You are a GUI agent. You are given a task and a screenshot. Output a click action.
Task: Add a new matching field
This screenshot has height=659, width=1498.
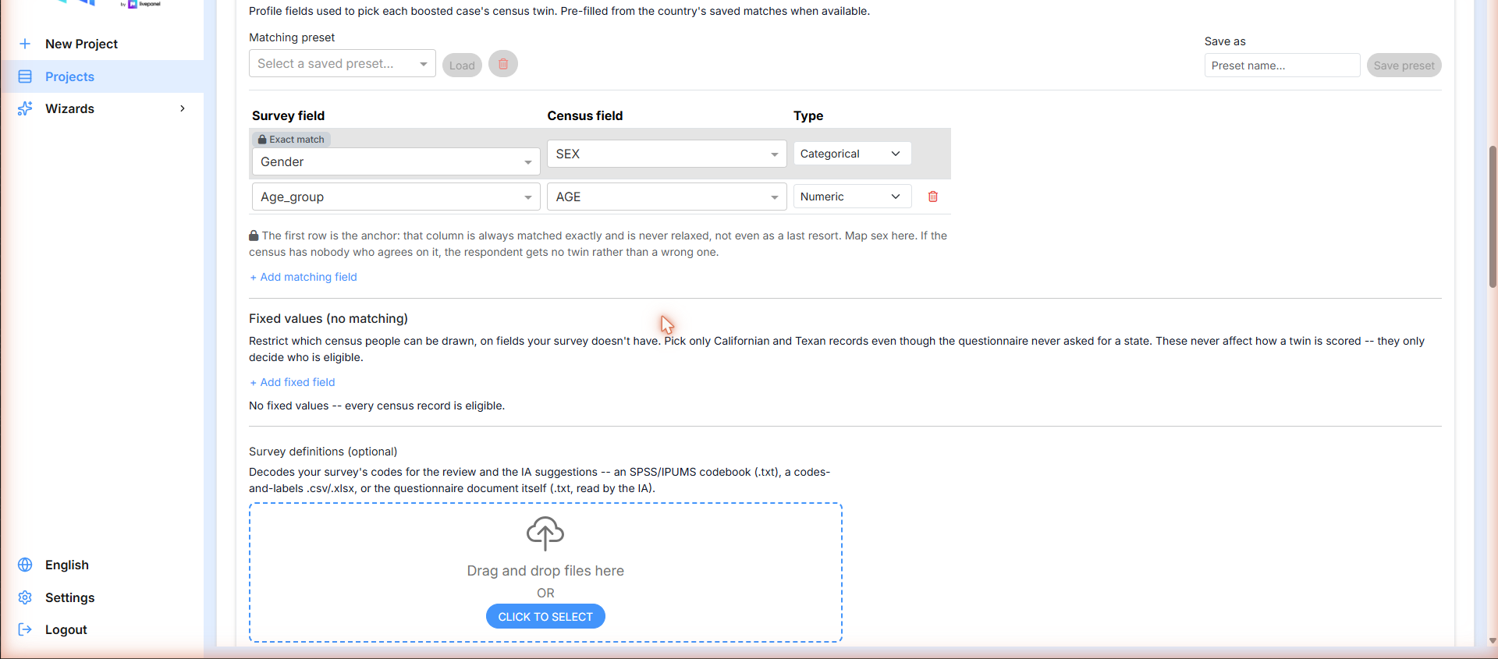click(304, 277)
